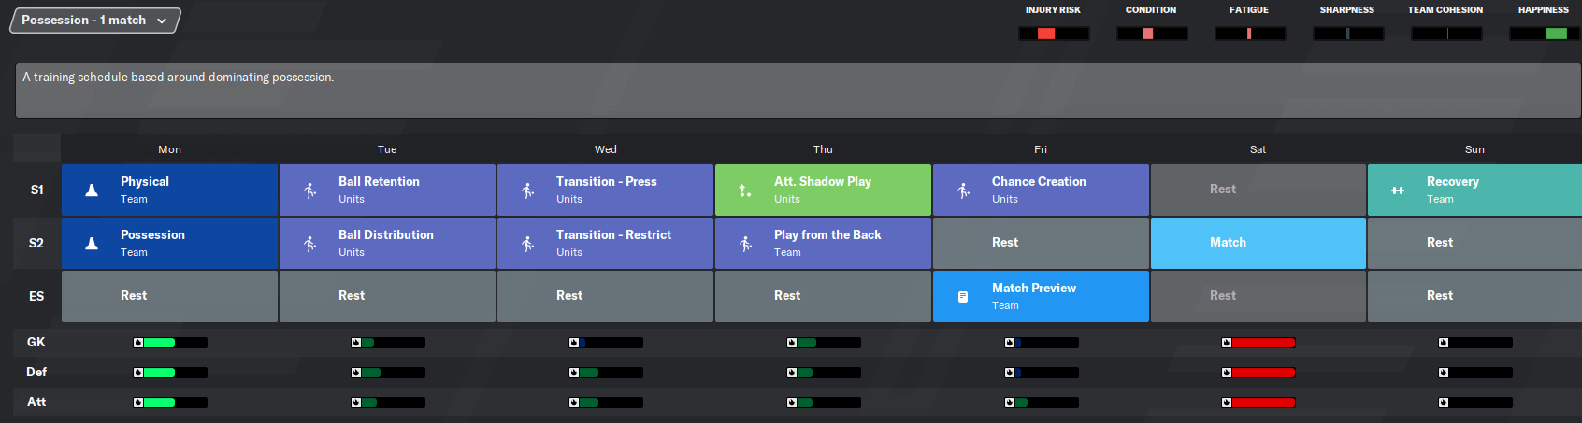
Task: Click the GK workload bar for Monday
Action: click(170, 343)
